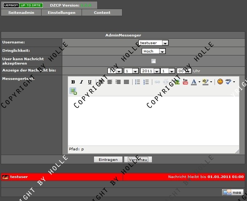Expand the Dringlichkeit dropdown set to Hoch
This screenshot has width=247, height=201.
click(153, 51)
